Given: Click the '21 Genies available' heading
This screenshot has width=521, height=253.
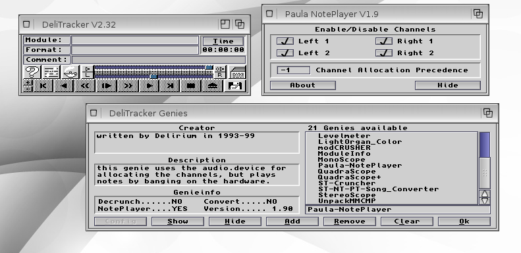Looking at the screenshot, I should coord(358,127).
